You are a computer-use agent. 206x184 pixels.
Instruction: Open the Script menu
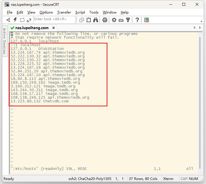80,12
